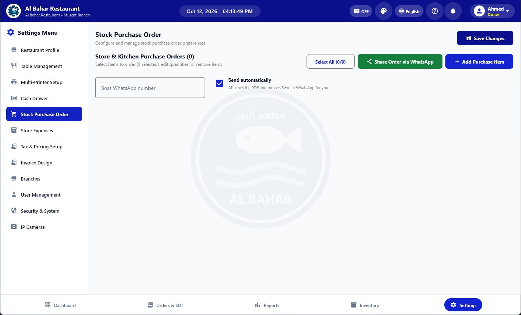Go to the Dashboard tab
The image size is (521, 315).
tap(60, 305)
